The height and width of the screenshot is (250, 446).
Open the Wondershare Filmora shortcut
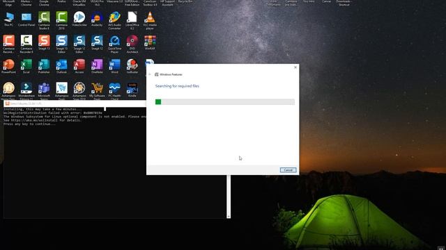pyautogui.click(x=26, y=91)
